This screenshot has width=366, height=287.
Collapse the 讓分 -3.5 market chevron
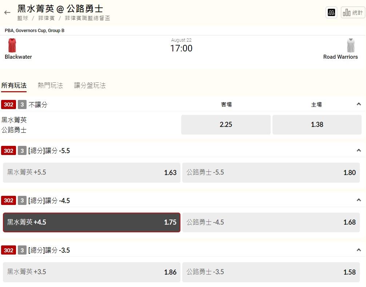click(x=359, y=250)
